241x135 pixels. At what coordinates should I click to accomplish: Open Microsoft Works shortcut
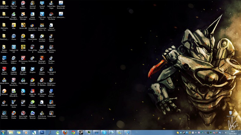point(14,104)
